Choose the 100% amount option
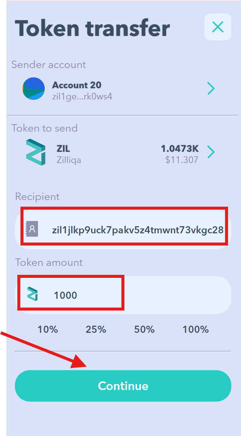This screenshot has height=436, width=241. (195, 329)
